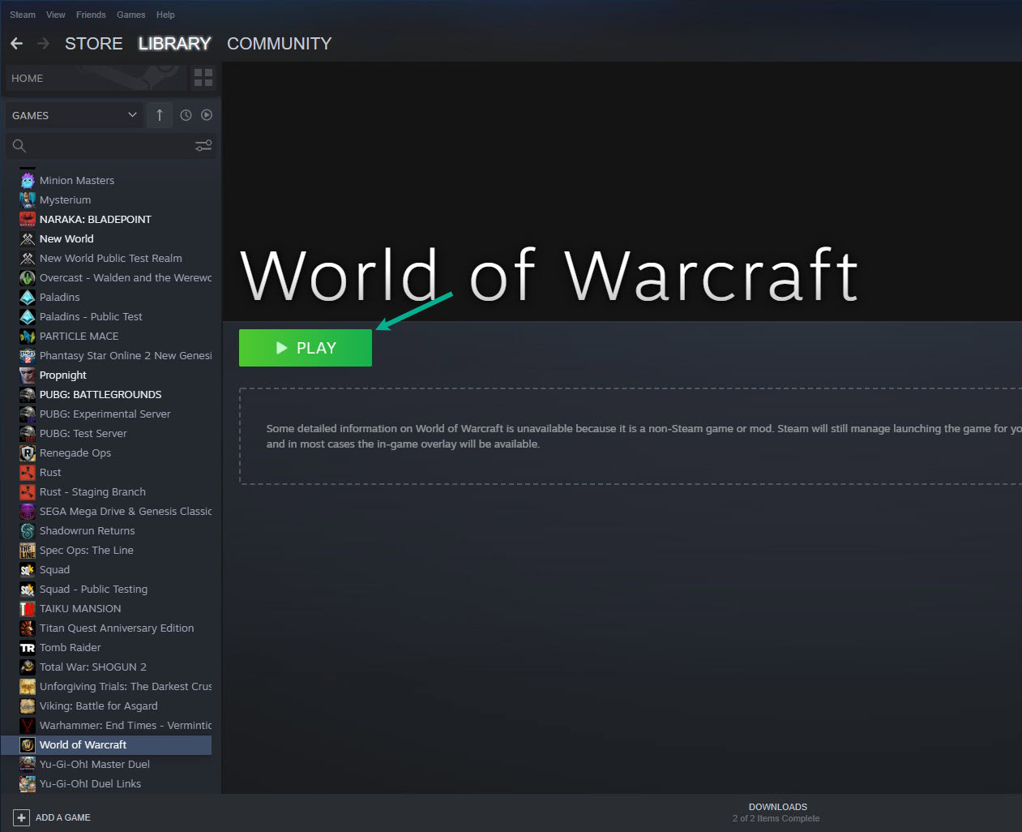Select Warhammer: End Times - Vermintide
This screenshot has height=832, width=1022.
tap(126, 725)
